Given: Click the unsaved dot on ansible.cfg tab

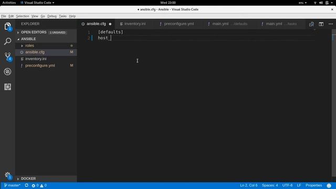Looking at the screenshot, I should tap(110, 24).
